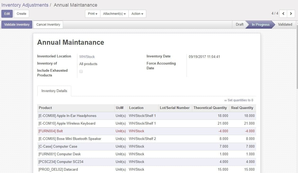Screen dimensions: 298x173
Task: Go to the previous record arrow
Action: pos(283,14)
